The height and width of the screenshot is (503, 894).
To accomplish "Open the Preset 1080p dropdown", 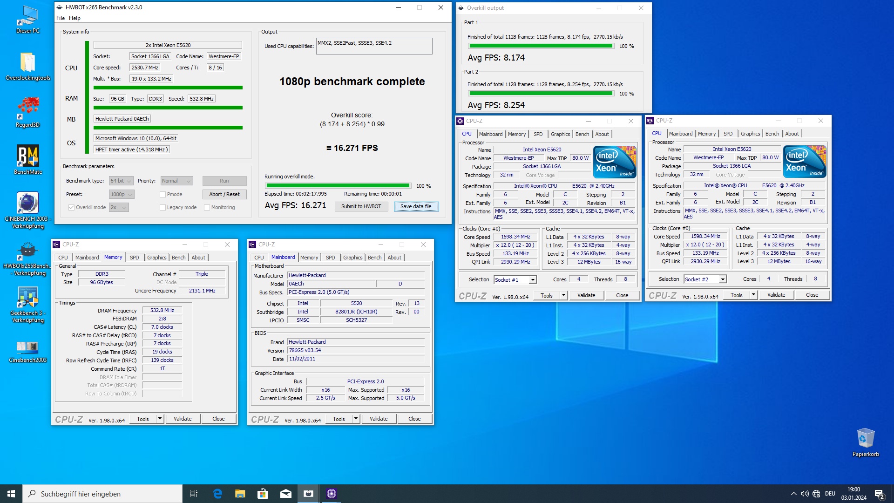I will point(122,194).
